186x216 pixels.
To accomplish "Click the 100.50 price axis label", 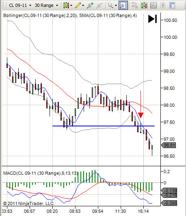I will pos(170,20).
